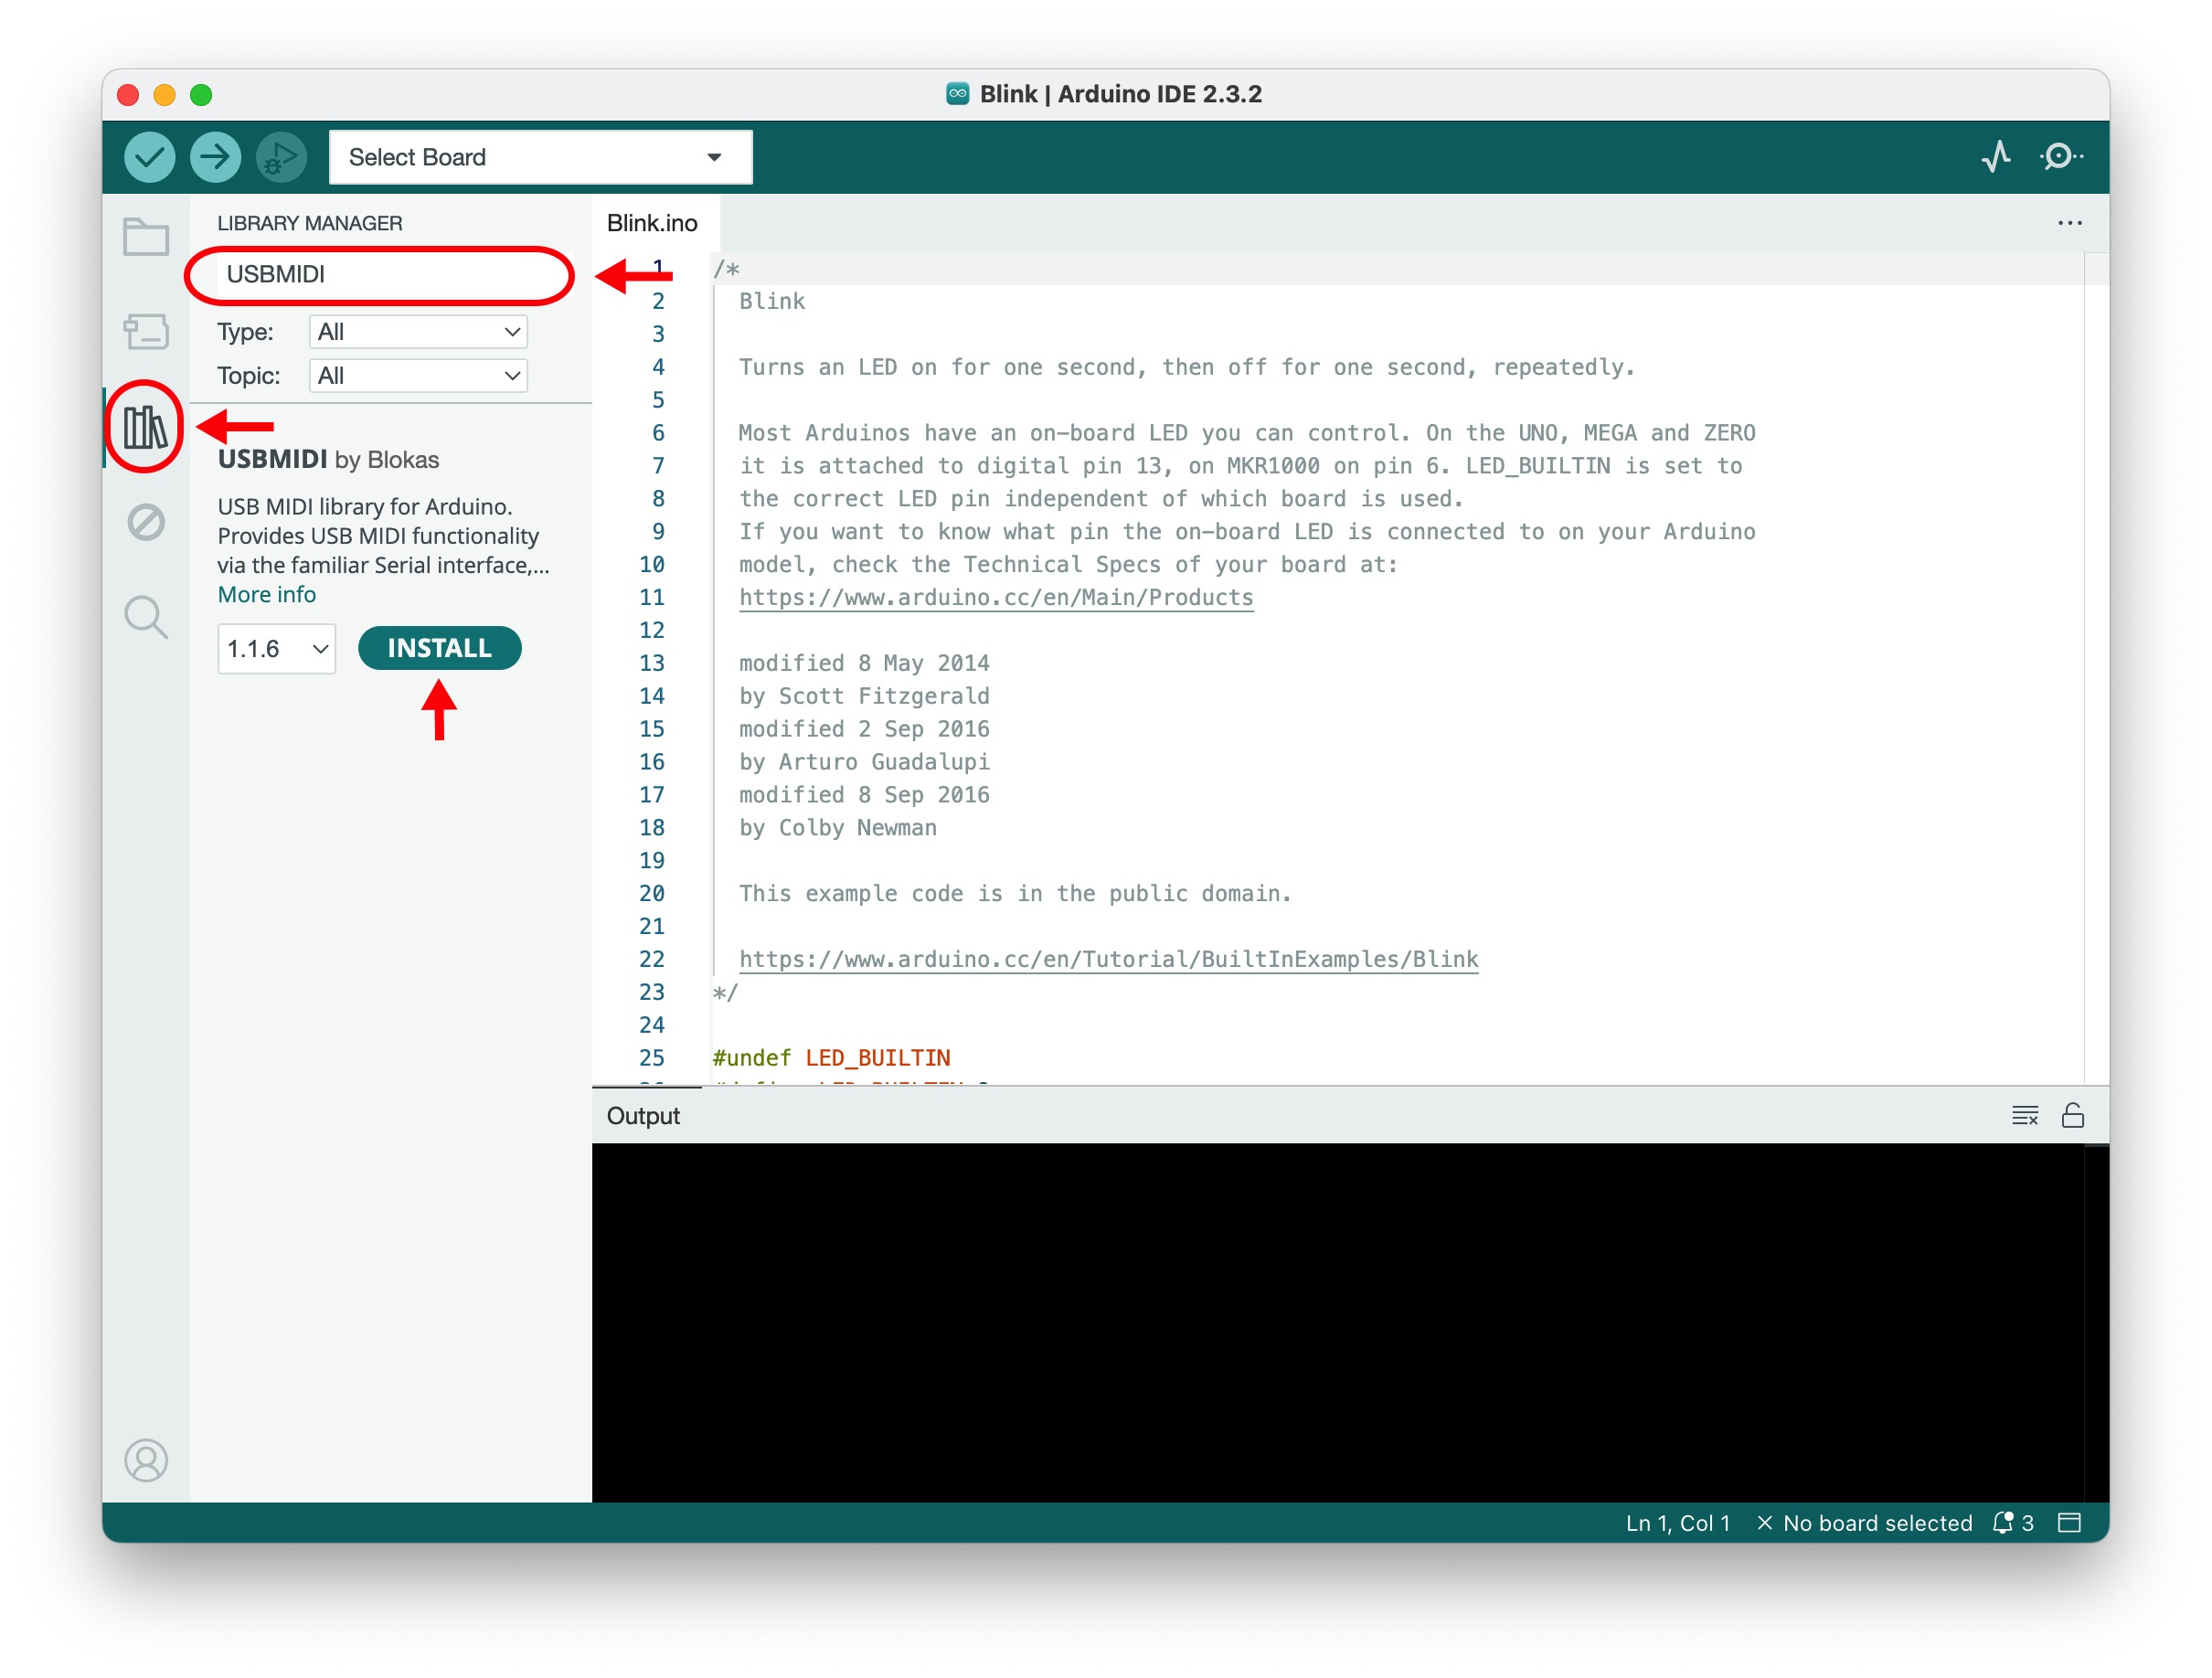Click the green window zoom button
2212x1678 pixels.
click(x=201, y=95)
